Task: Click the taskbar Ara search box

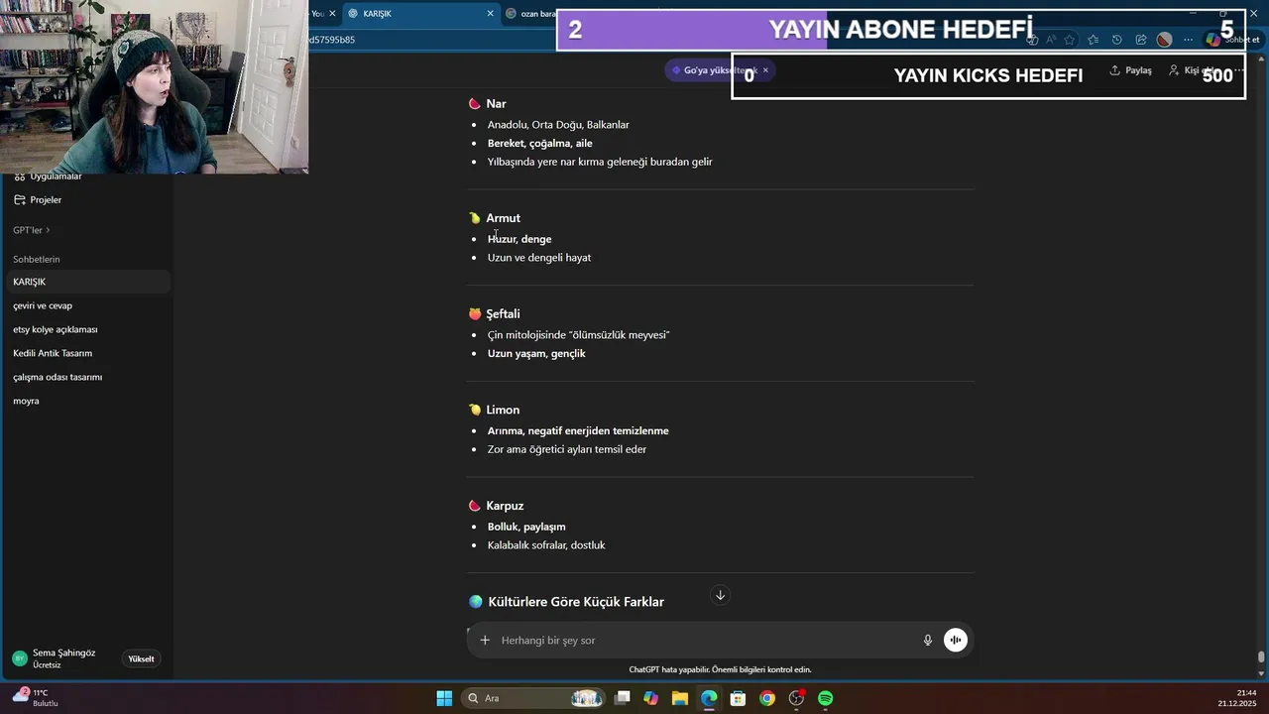Action: point(533,698)
